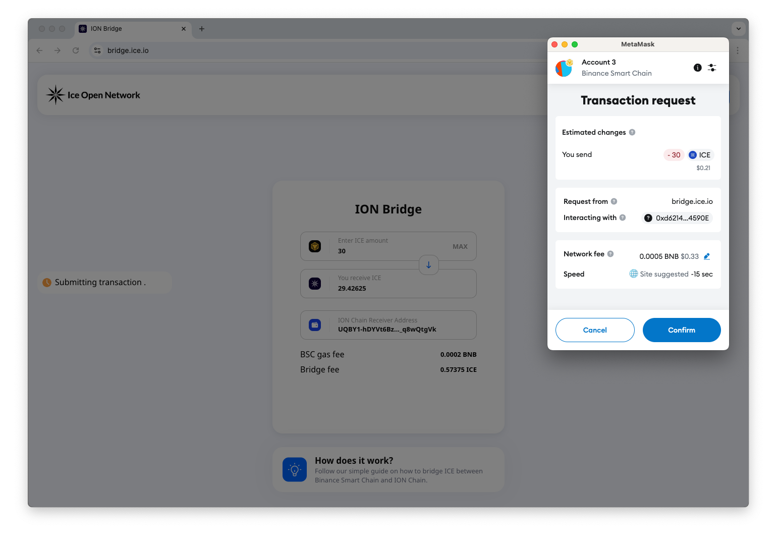Select the ION Bridge tab

[121, 29]
